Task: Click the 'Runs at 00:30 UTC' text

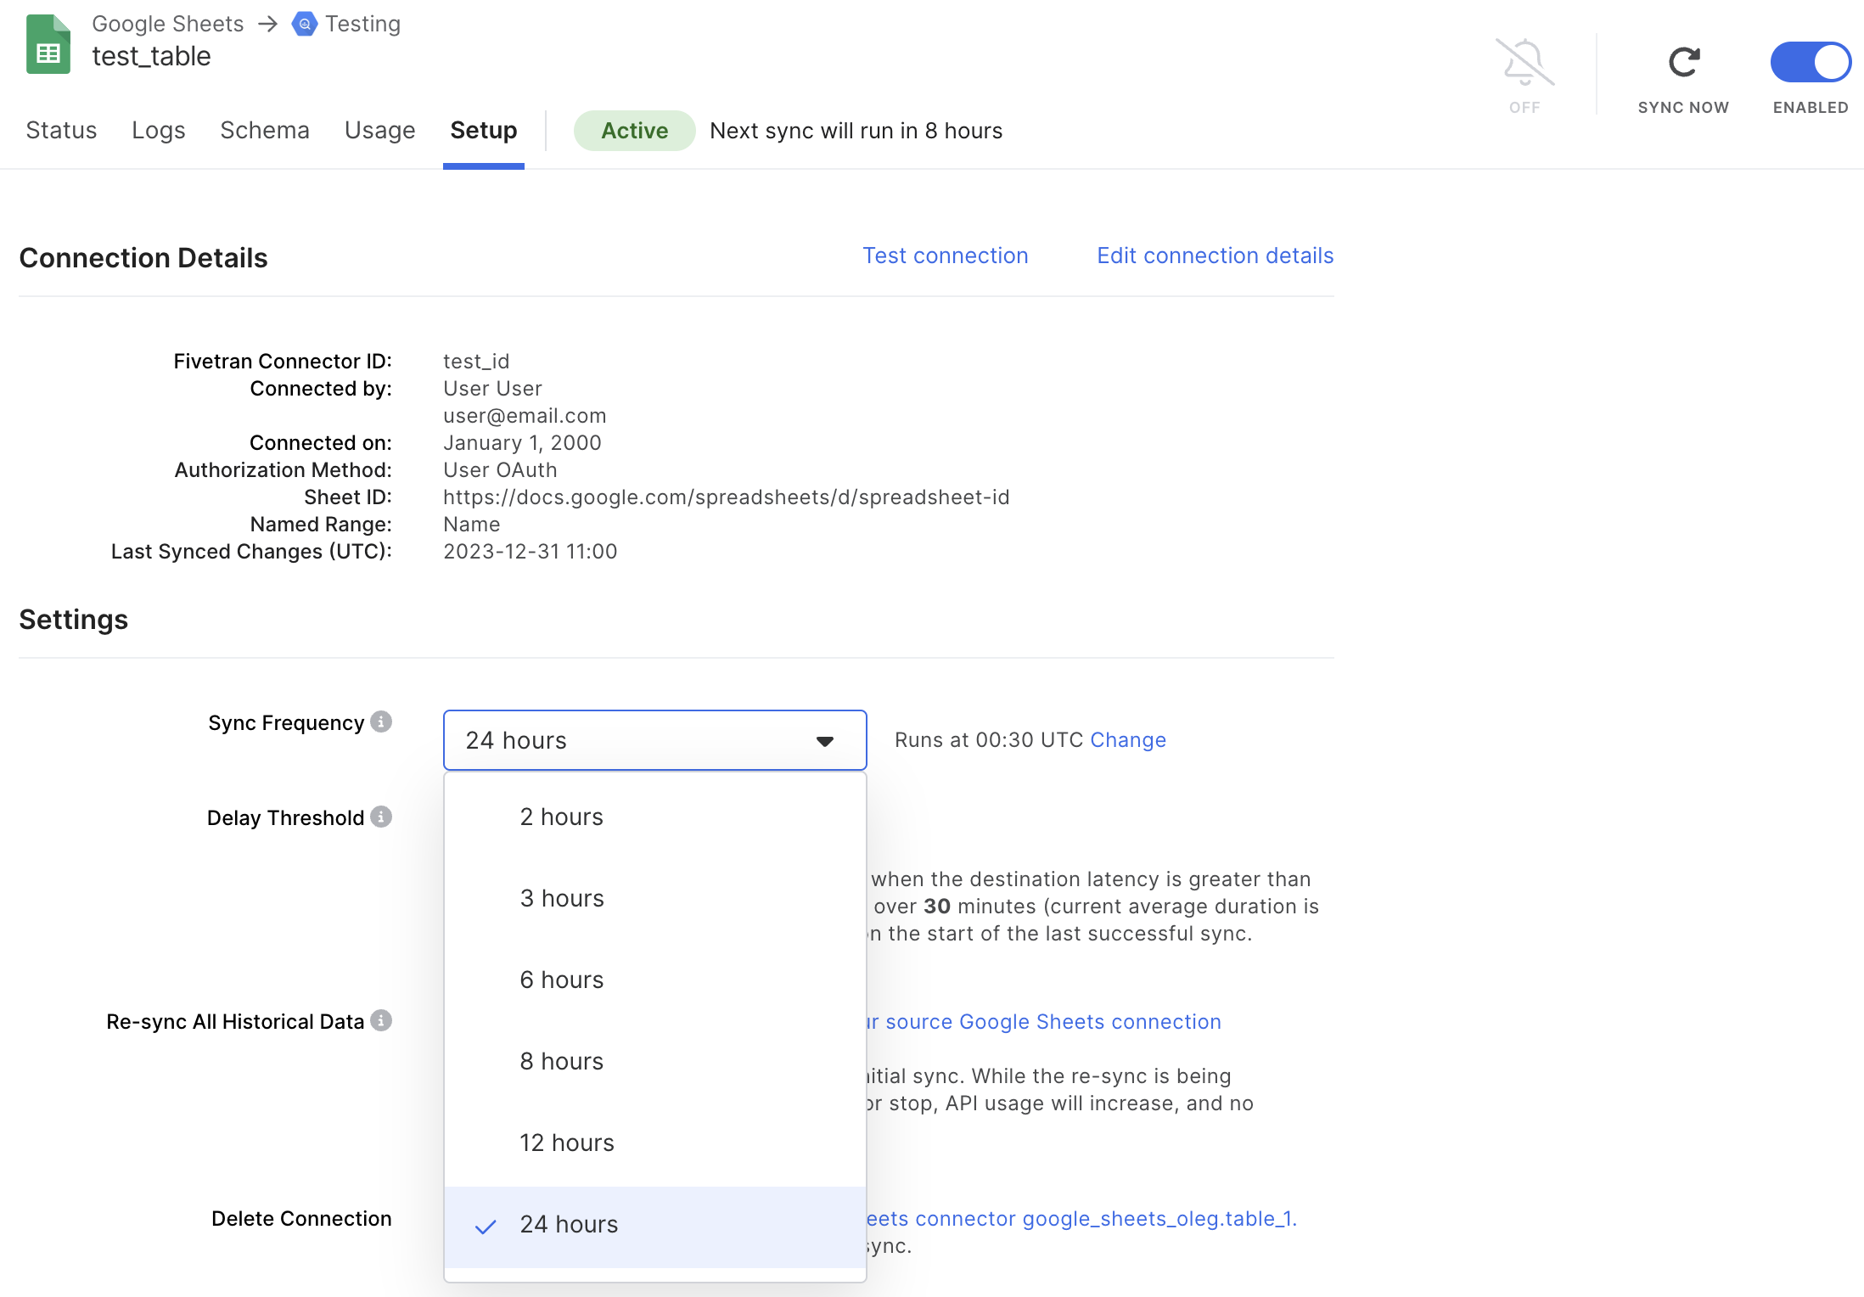Action: (x=989, y=740)
